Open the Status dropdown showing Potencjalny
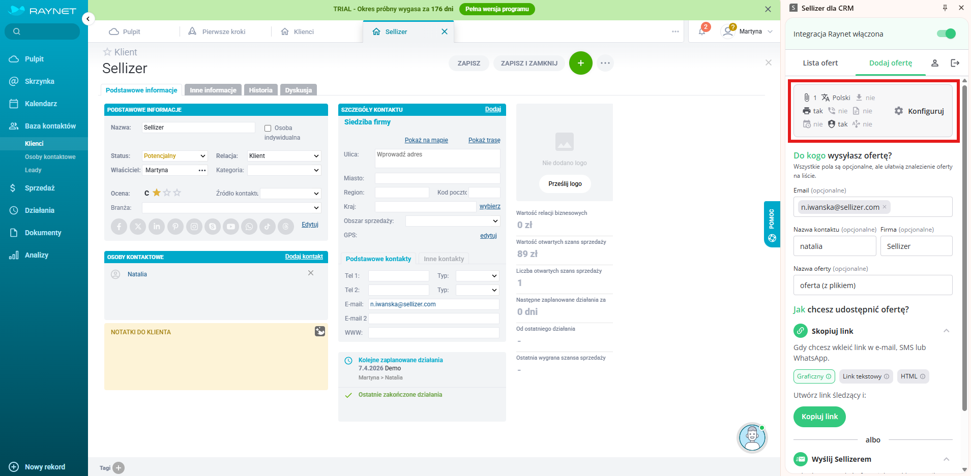971x476 pixels. coord(174,156)
